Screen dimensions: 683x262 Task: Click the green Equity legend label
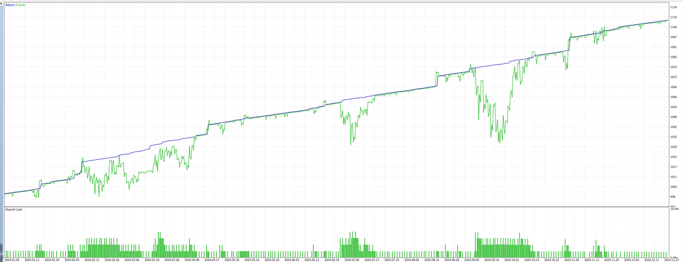coord(22,5)
